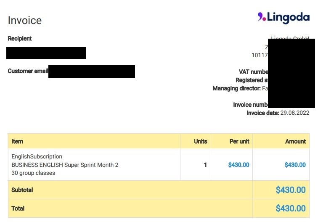The image size is (318, 224).
Task: Click the Customer email label
Action: [x=28, y=71]
